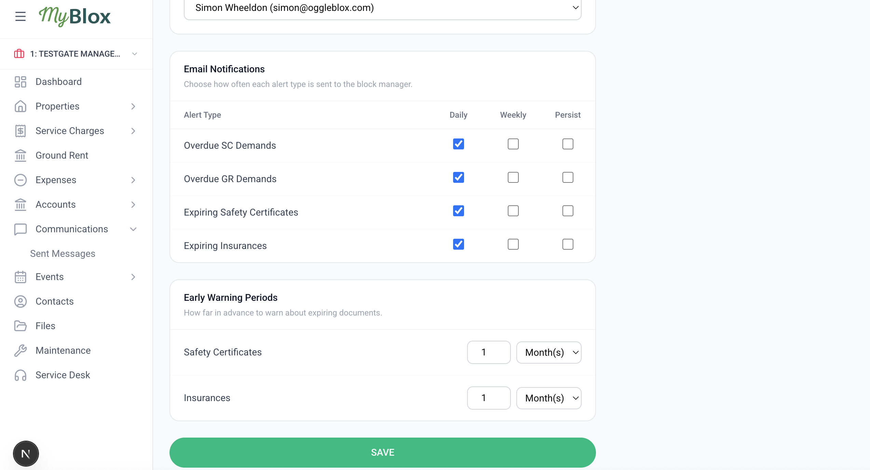Collapse the Communications section
Viewport: 870px width, 470px height.
(133, 229)
